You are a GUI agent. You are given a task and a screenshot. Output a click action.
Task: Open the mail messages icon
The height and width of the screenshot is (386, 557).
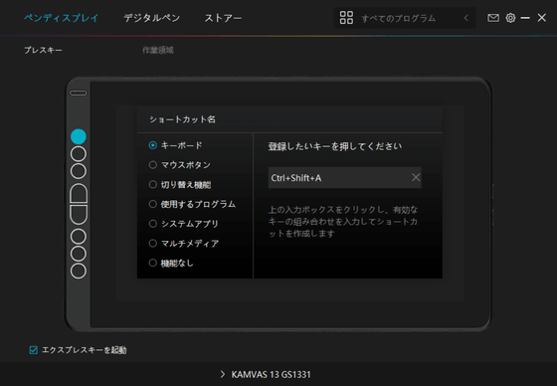click(493, 18)
